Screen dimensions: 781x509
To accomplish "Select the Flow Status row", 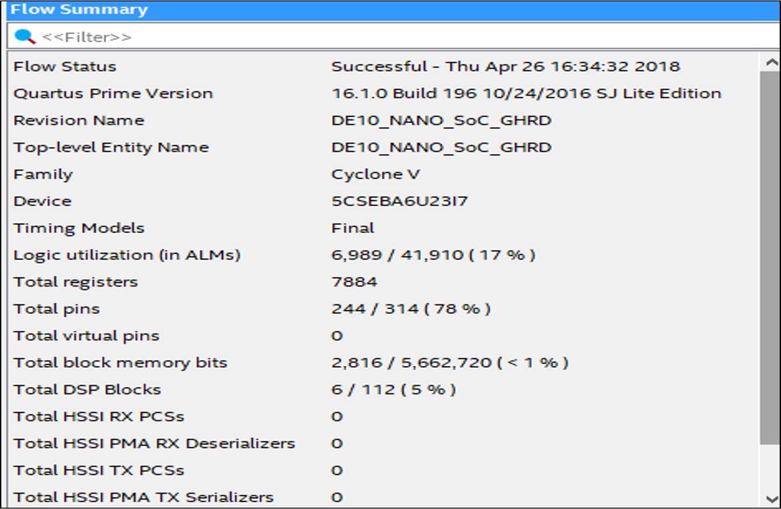I will [65, 67].
